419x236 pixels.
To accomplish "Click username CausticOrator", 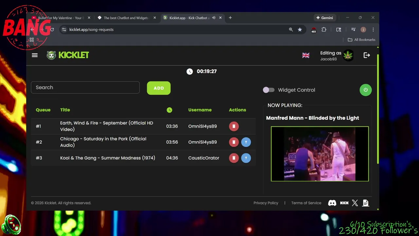I will [204, 158].
